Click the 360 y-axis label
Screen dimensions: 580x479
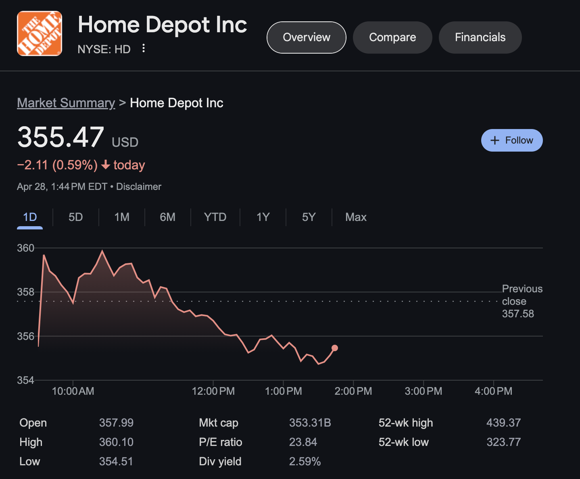[25, 248]
